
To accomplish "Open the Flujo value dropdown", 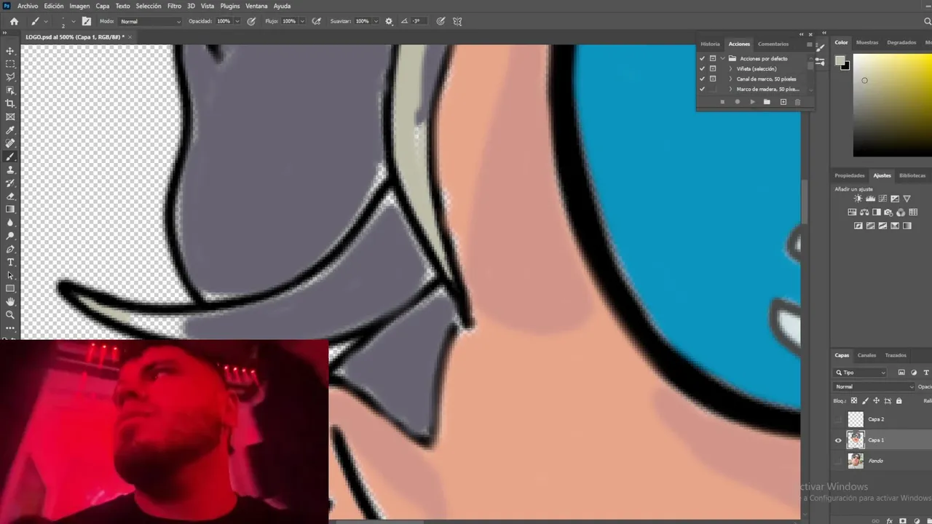I will pos(301,21).
